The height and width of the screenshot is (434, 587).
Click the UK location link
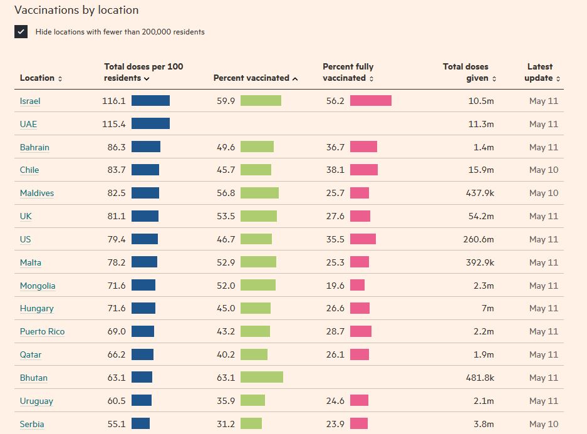[x=26, y=216]
